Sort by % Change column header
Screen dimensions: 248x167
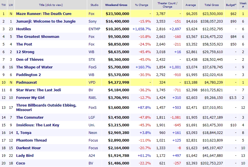142,5
